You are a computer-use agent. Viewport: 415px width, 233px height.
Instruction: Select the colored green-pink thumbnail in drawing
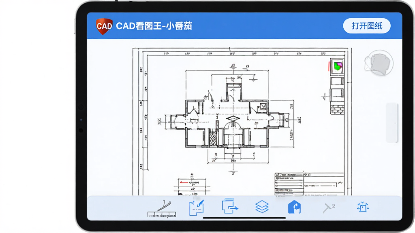pos(338,66)
